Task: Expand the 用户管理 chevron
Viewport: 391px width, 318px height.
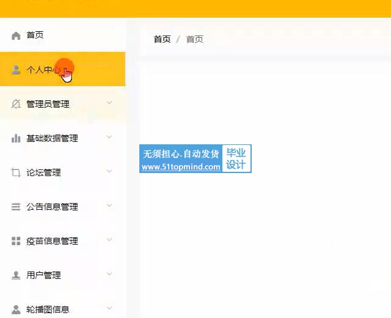Action: [109, 273]
